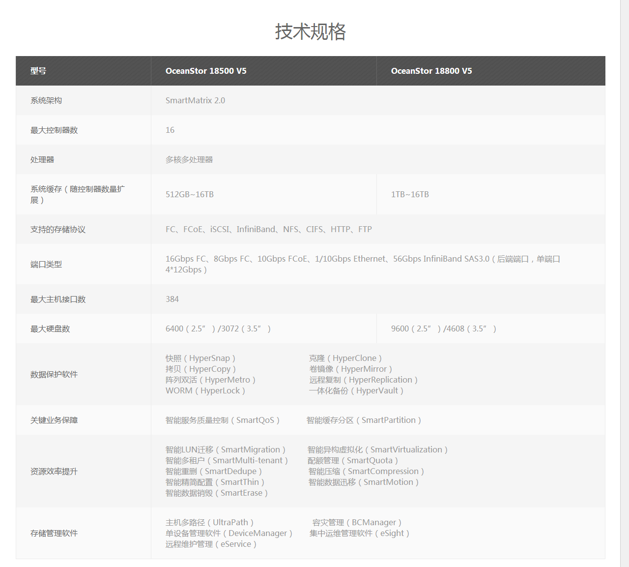Click 智能精简配置 (SmartThin) entry
The height and width of the screenshot is (567, 629).
click(x=215, y=482)
